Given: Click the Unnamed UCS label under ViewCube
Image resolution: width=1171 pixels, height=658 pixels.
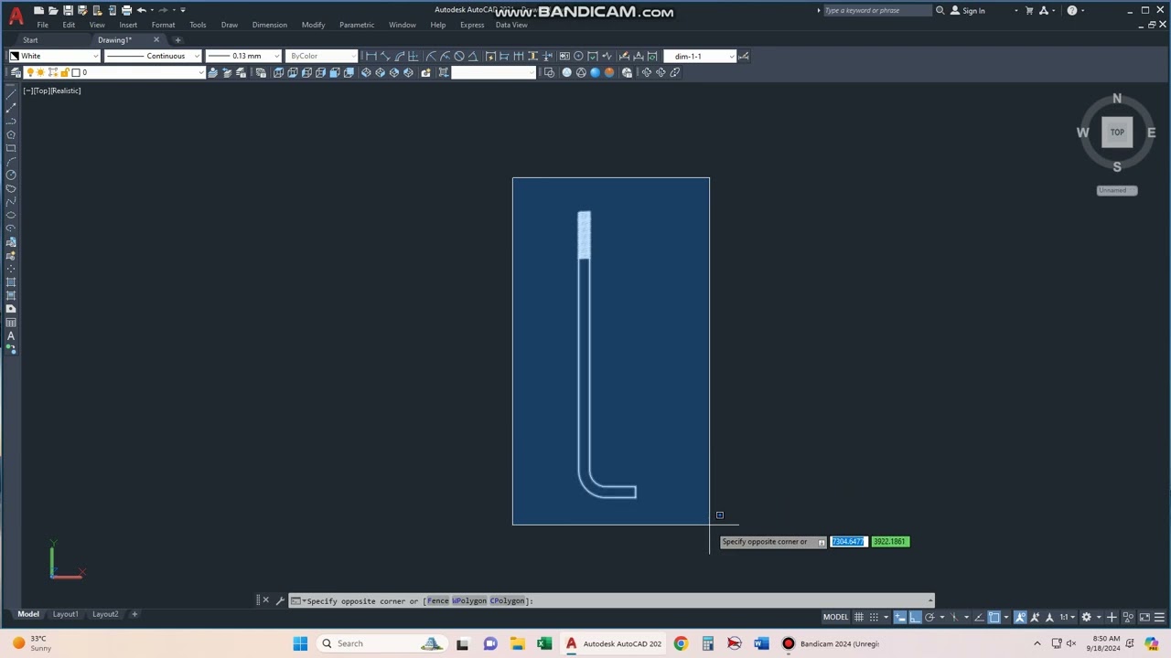Looking at the screenshot, I should pos(1117,190).
